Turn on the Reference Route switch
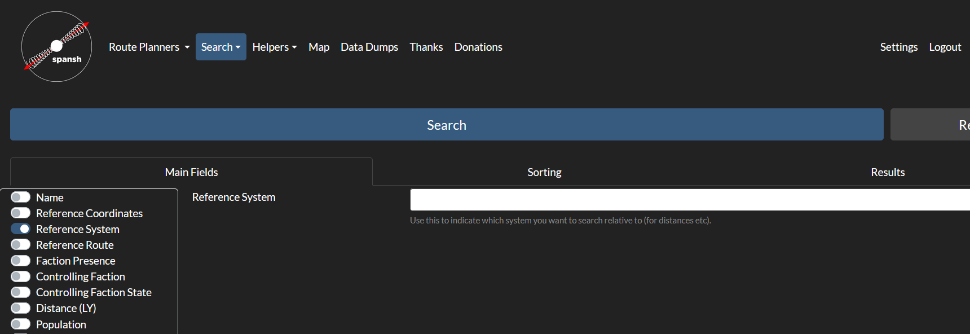The width and height of the screenshot is (970, 334). click(x=21, y=244)
